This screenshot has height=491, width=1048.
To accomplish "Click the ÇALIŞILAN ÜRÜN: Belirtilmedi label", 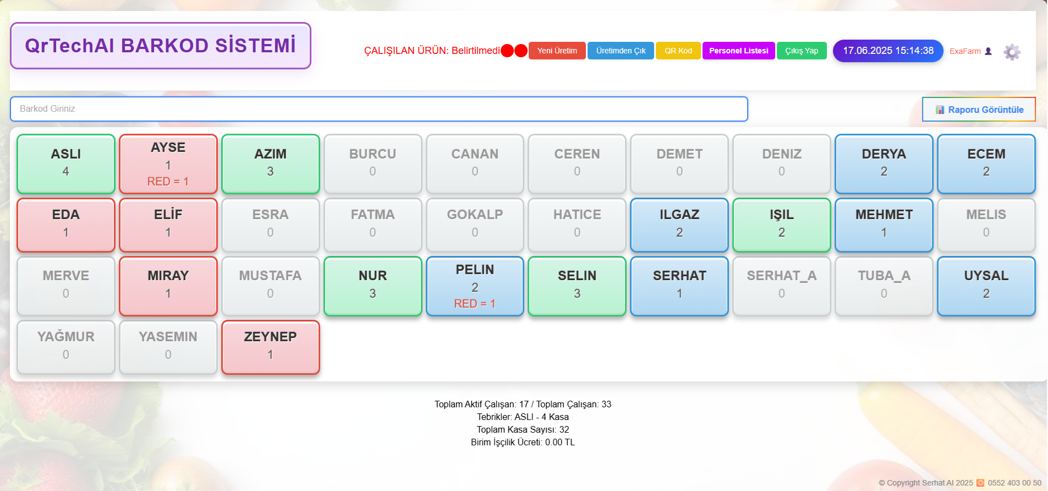I will (x=432, y=51).
